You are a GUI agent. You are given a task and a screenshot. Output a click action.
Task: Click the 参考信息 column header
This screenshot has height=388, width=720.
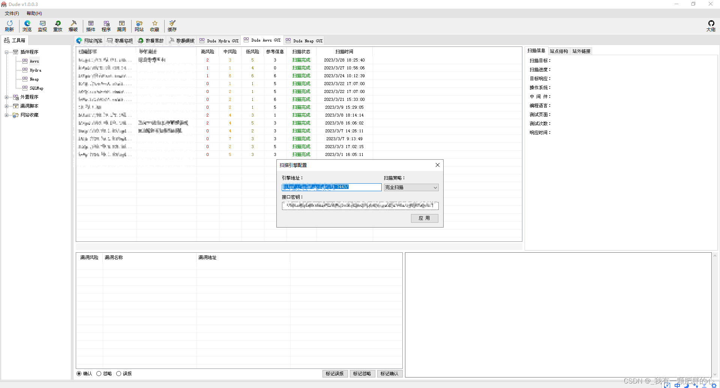[275, 52]
